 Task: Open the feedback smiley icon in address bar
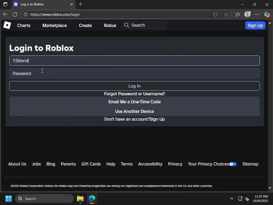[215, 14]
